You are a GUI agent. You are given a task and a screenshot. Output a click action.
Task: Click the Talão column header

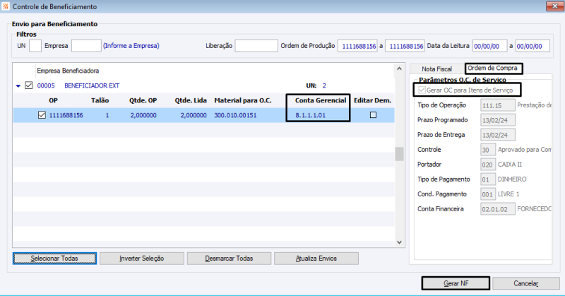pos(100,100)
